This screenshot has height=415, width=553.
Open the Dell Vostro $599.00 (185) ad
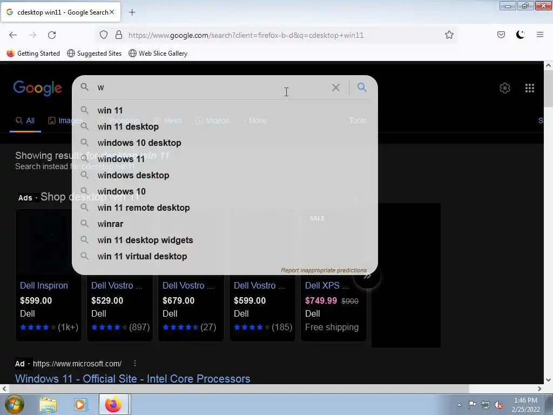262,307
